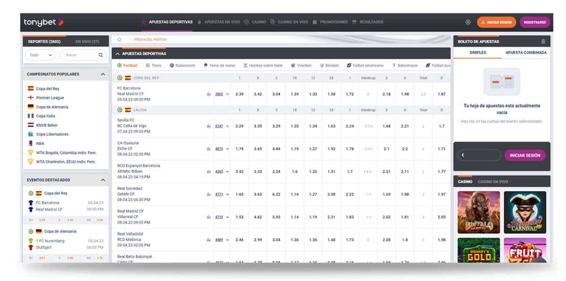Switch to the Béisbol sport tab
This screenshot has height=281, width=566.
[329, 66]
